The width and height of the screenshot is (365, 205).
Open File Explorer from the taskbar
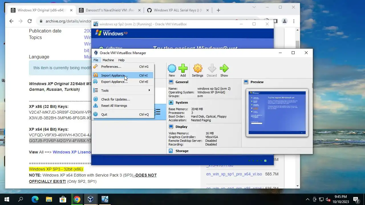[49, 199]
